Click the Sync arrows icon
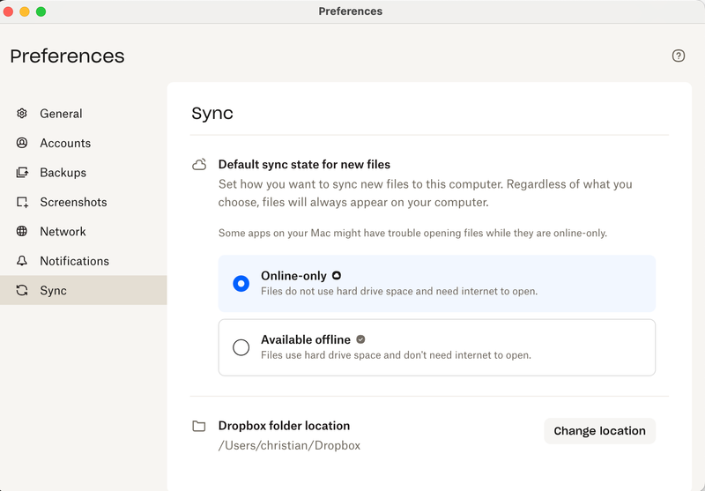705x491 pixels. click(22, 291)
